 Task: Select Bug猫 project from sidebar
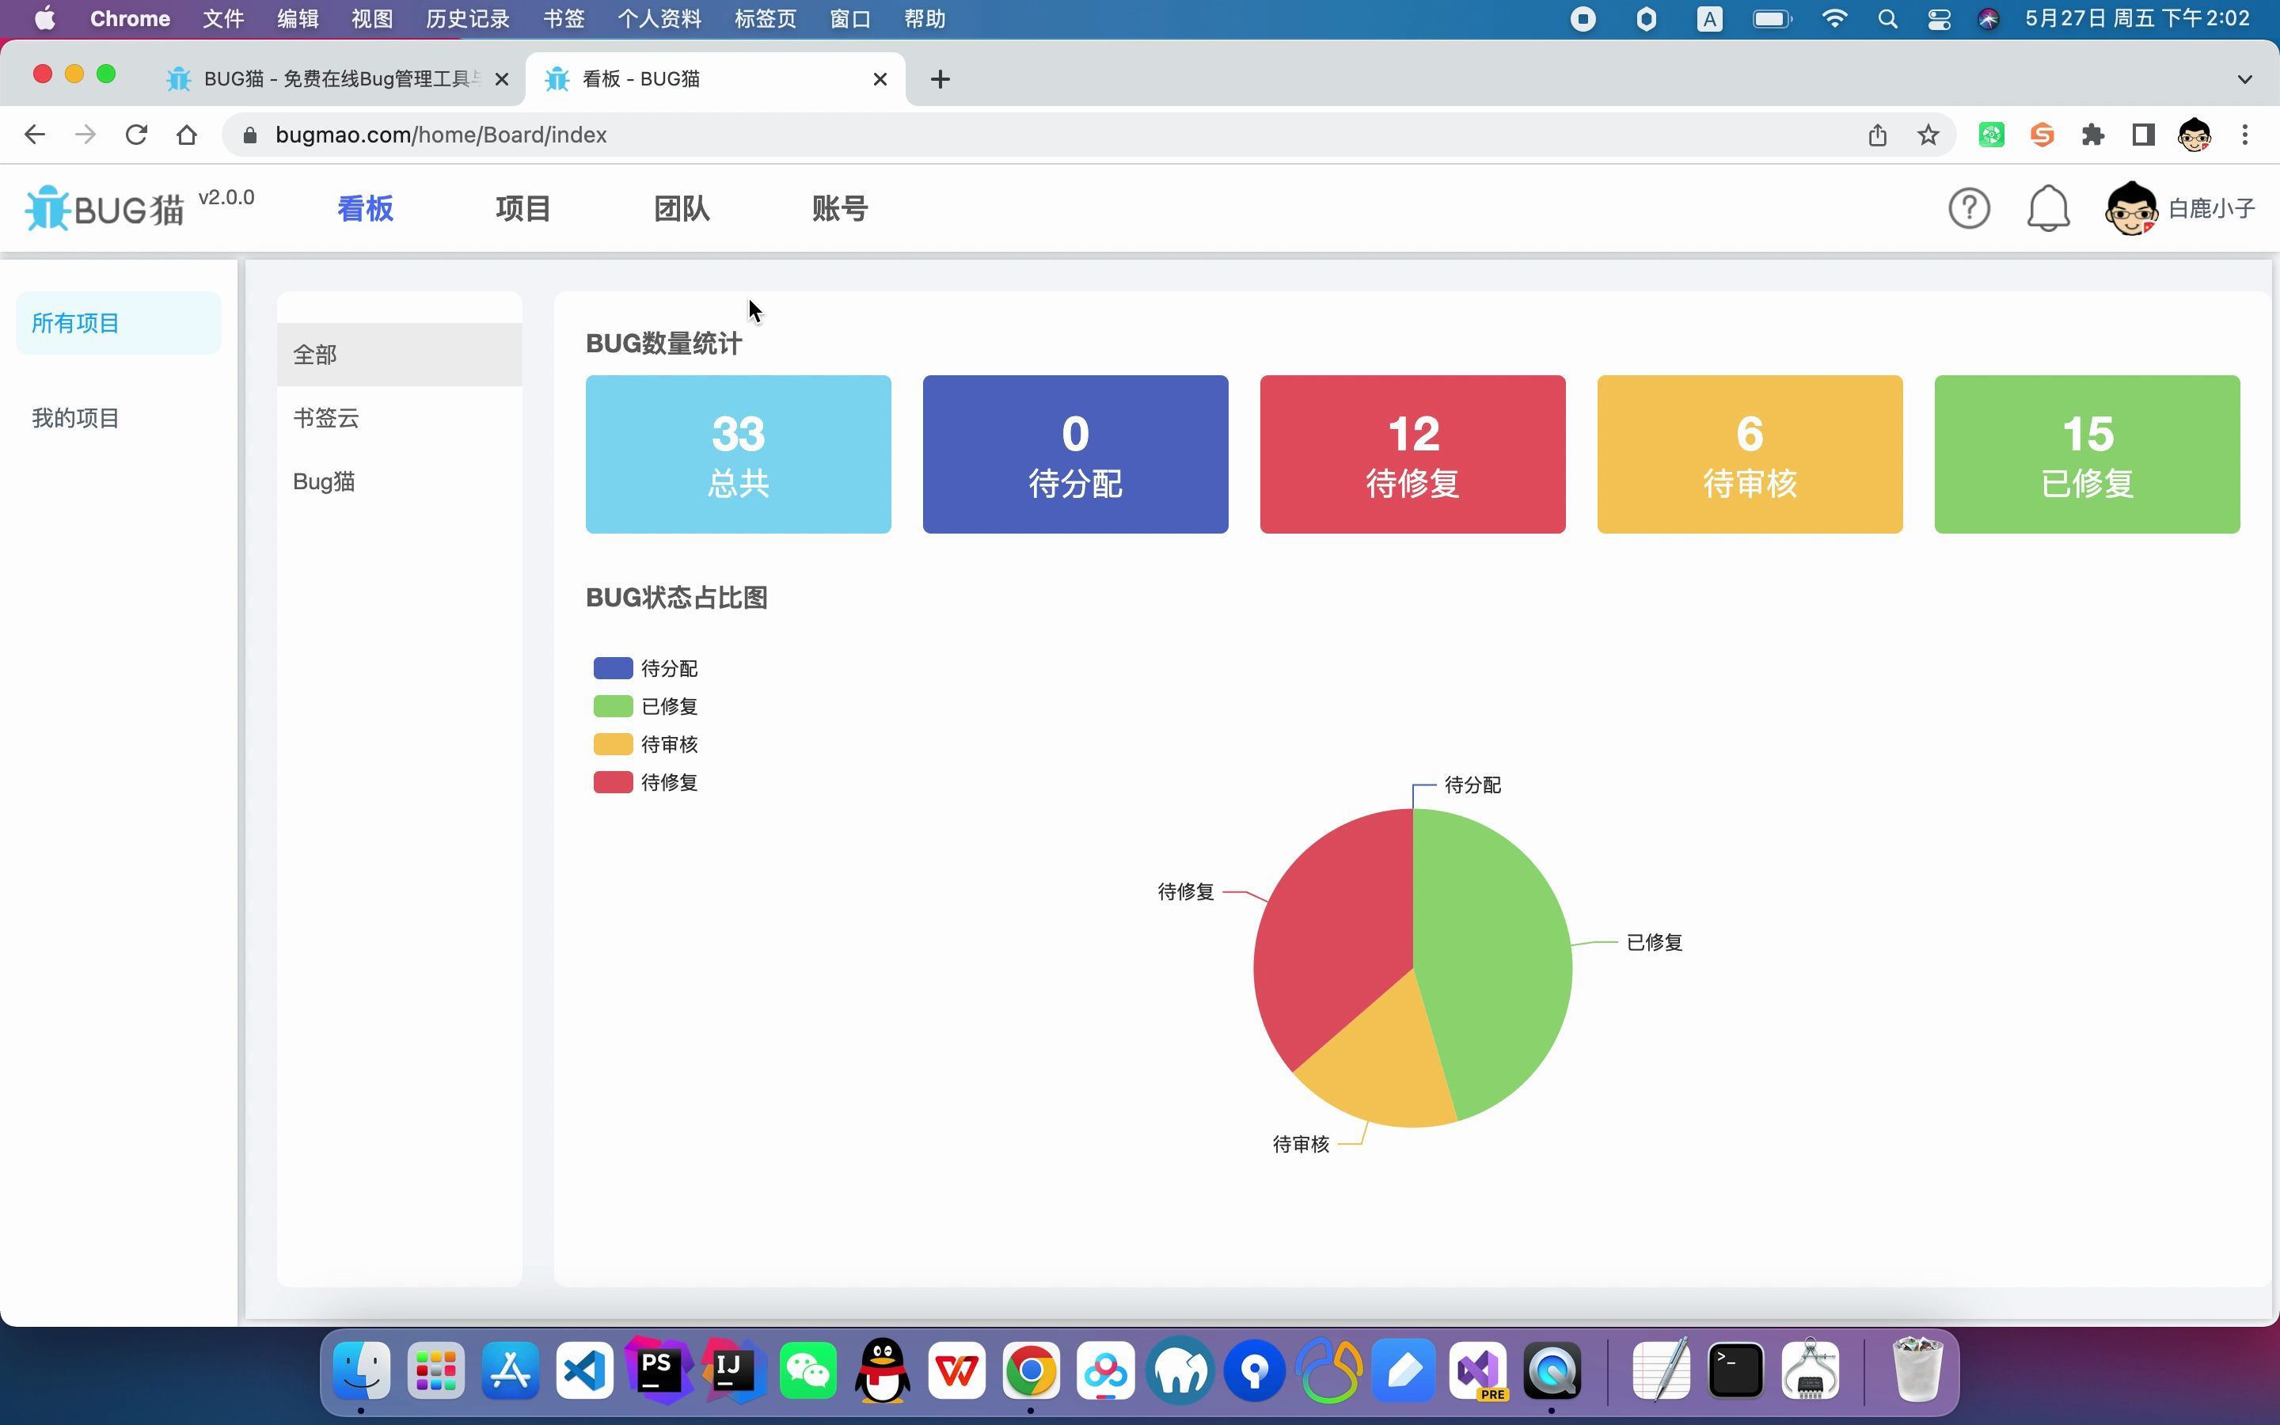click(323, 481)
